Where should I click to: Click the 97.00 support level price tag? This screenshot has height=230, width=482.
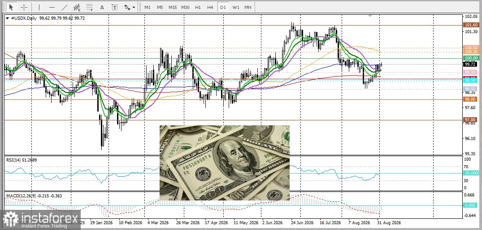[471, 119]
